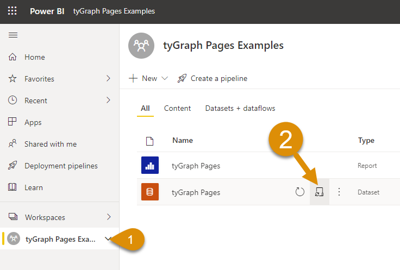The image size is (400, 270).
Task: Select the All tab
Action: (x=145, y=108)
